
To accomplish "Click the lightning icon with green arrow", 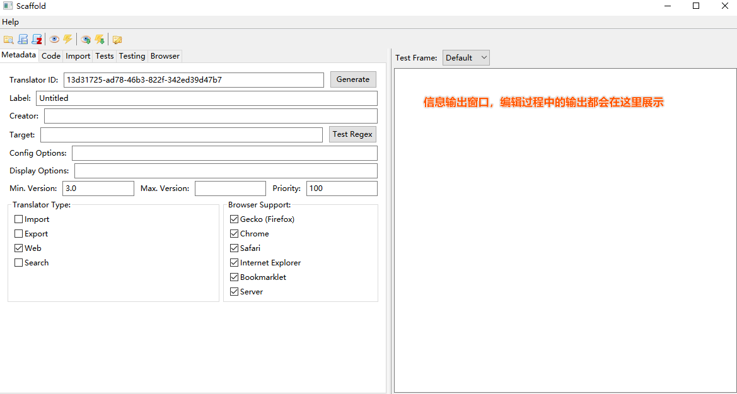I will tap(100, 39).
